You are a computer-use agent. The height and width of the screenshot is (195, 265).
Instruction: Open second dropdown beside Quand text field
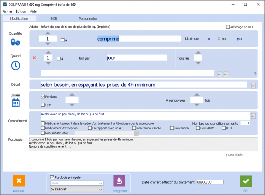coord(226,74)
